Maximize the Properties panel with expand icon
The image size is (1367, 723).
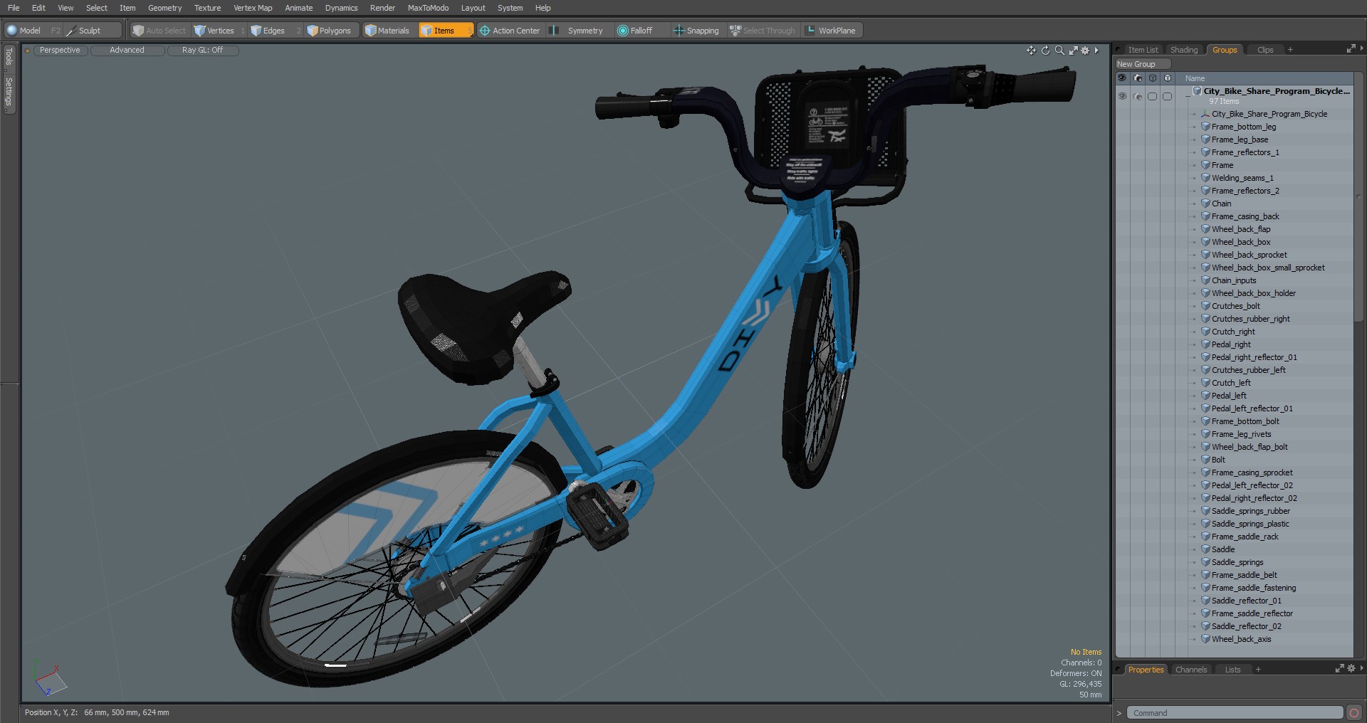click(1339, 669)
